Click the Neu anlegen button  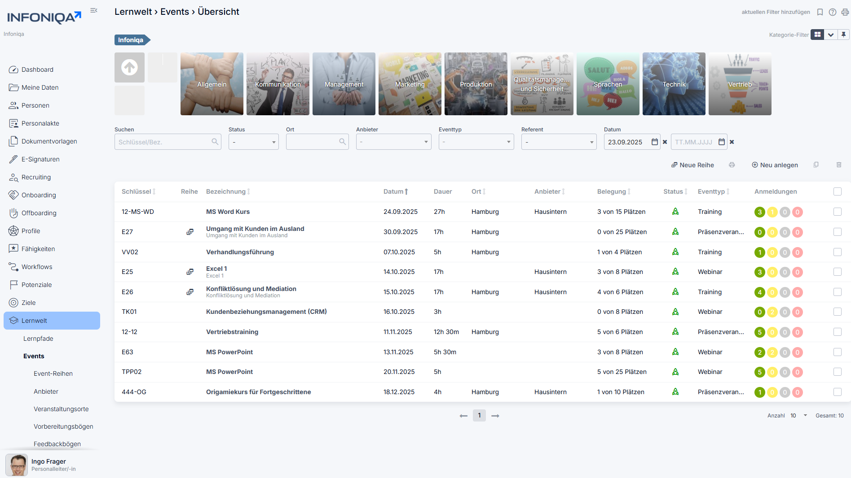[774, 165]
